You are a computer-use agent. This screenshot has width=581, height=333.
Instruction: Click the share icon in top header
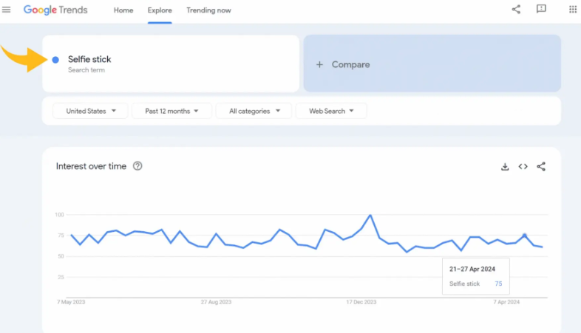(x=516, y=10)
